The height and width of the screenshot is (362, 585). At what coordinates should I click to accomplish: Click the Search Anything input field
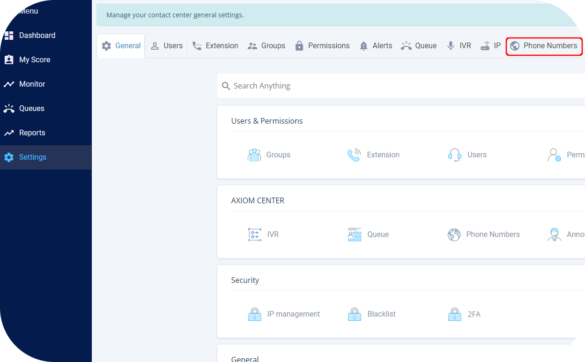point(401,86)
